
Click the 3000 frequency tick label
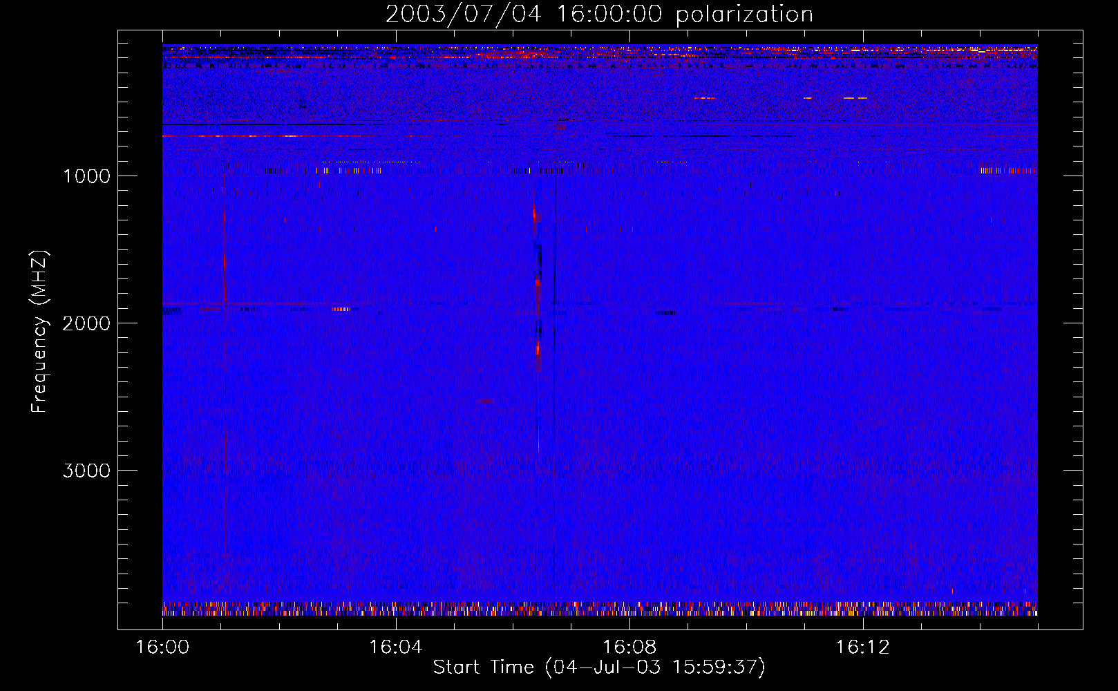coord(86,471)
